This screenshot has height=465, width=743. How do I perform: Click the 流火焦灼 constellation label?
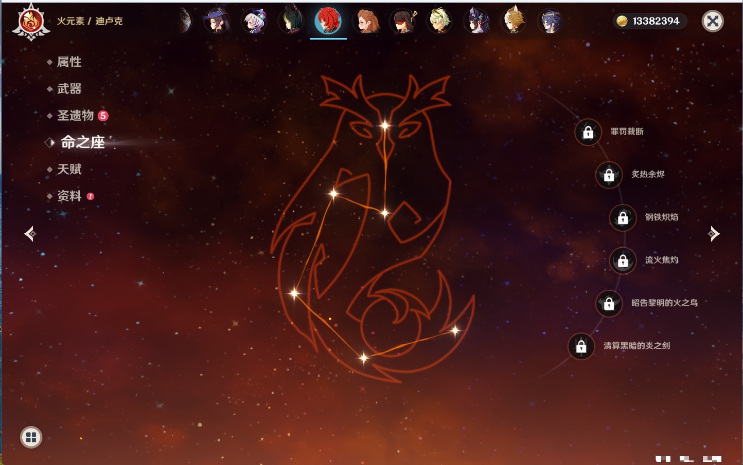coord(662,260)
